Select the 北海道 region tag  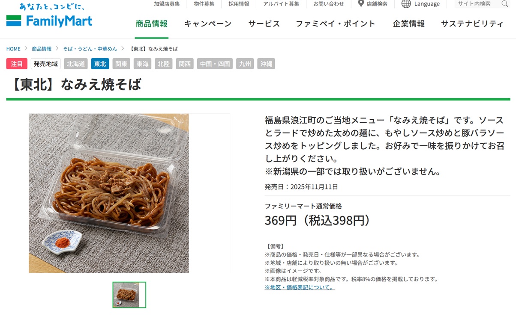(76, 64)
